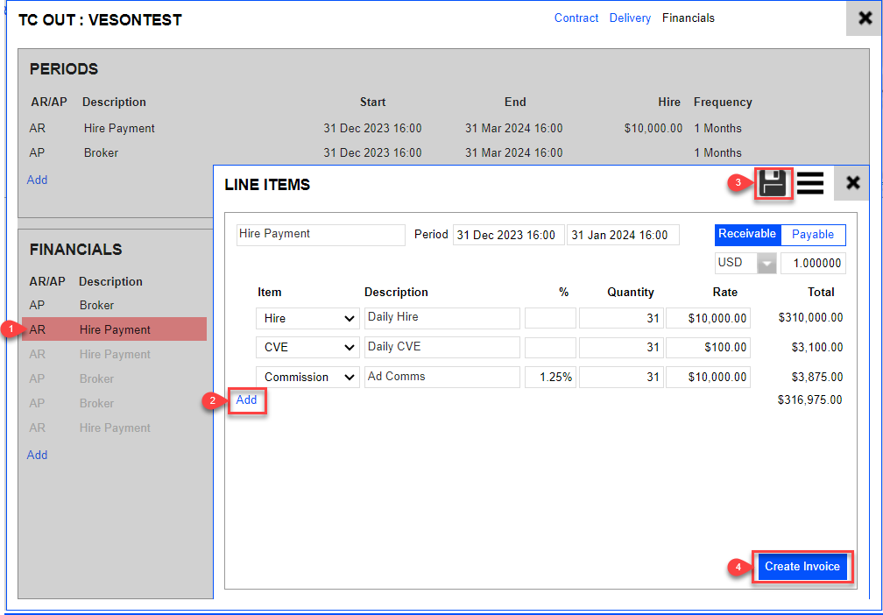Expand the Hire item dropdown
Image resolution: width=883 pixels, height=615 pixels.
tap(307, 318)
